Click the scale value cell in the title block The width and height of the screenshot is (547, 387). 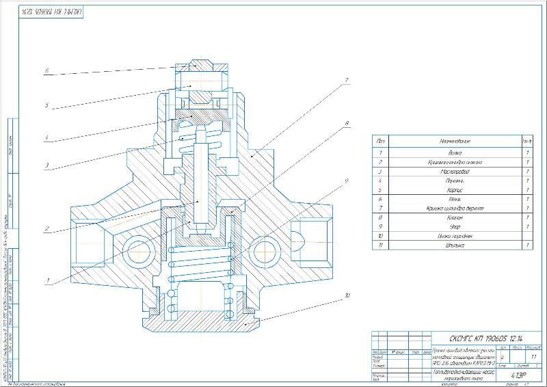[533, 357]
